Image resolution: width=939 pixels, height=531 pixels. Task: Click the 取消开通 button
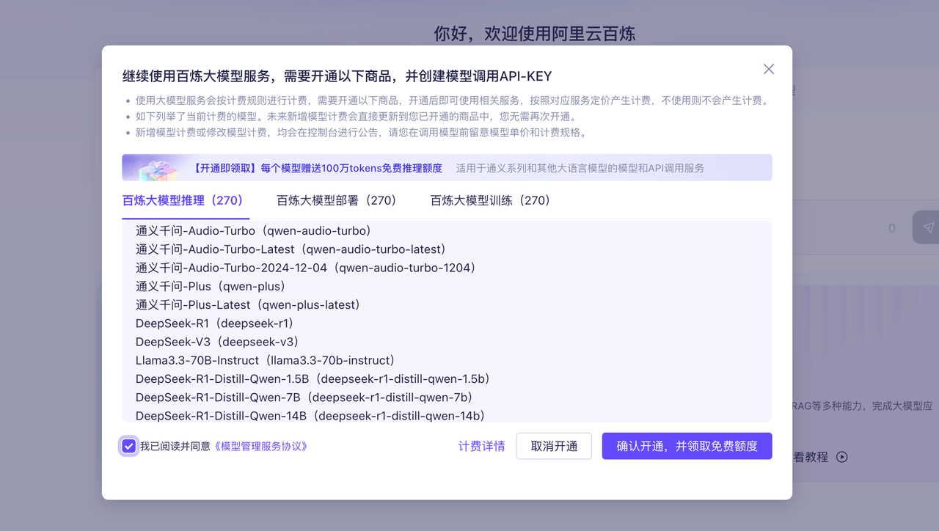pos(554,446)
